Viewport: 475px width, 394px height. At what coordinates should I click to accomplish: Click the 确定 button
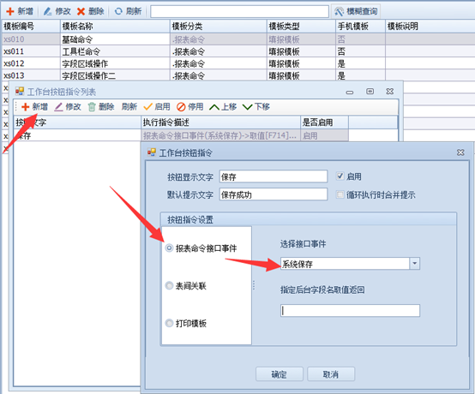280,374
